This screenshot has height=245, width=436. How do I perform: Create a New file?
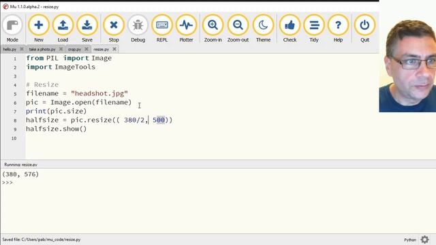coord(39,29)
